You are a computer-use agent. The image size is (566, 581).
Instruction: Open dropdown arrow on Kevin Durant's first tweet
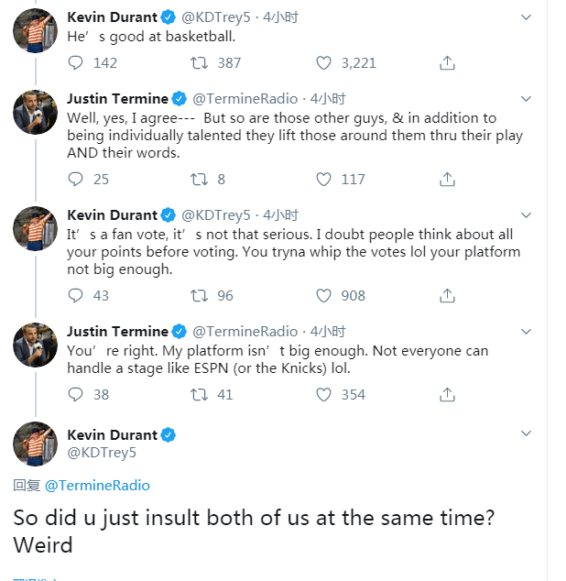coord(526,17)
